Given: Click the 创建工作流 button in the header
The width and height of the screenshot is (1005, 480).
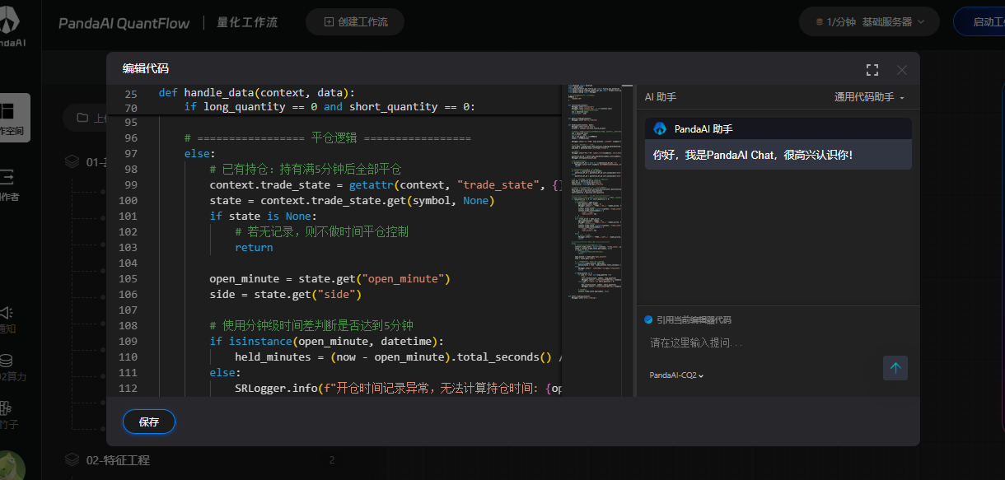Looking at the screenshot, I should (355, 22).
